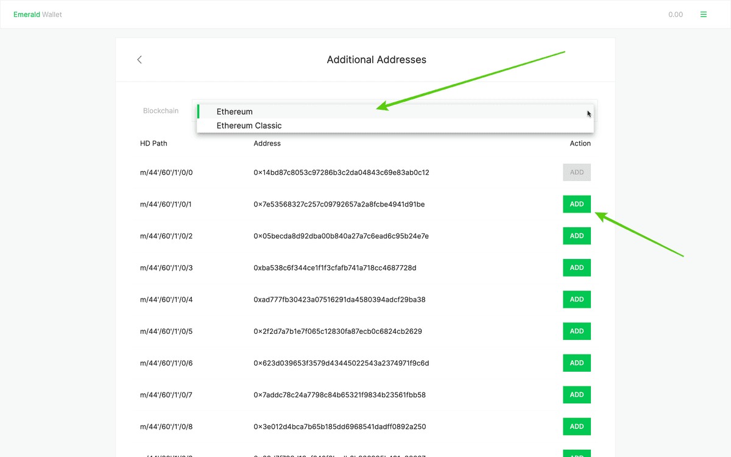Screen dimensions: 731x457
Task: Click ADD next to path m/44'/60'/1'/0/5
Action: [x=576, y=331]
